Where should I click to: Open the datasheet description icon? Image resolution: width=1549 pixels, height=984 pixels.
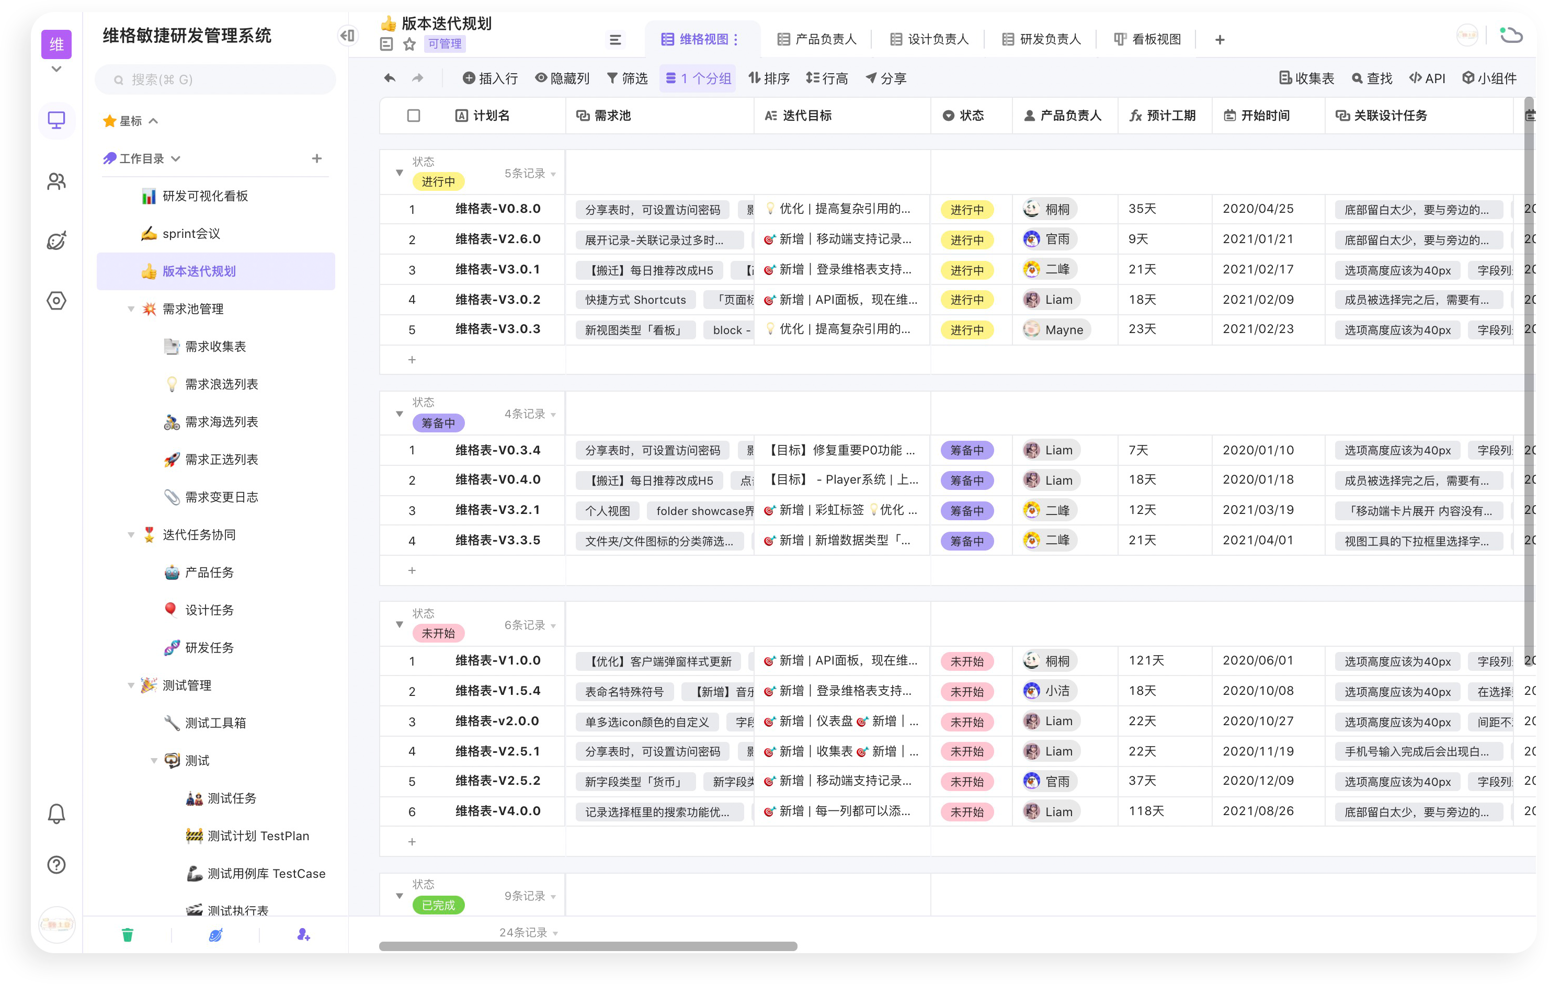tap(386, 44)
